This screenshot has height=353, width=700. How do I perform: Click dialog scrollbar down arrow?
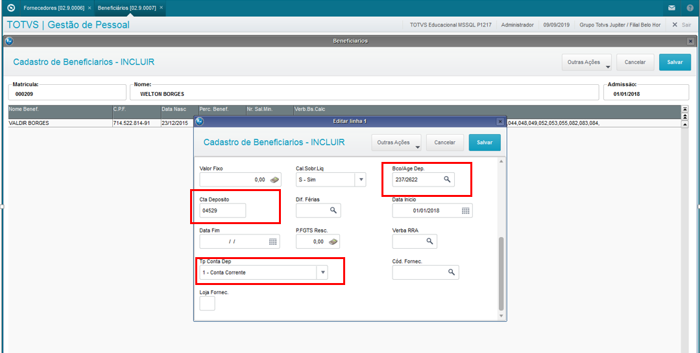click(501, 316)
